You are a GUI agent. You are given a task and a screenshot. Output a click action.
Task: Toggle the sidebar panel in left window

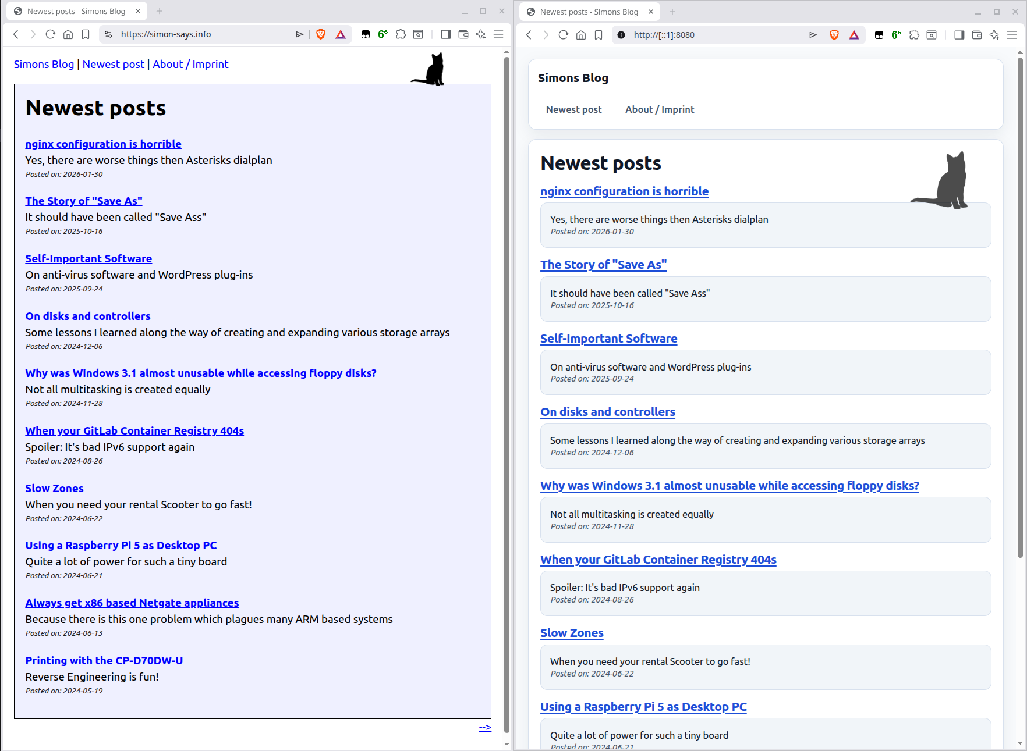(x=445, y=34)
